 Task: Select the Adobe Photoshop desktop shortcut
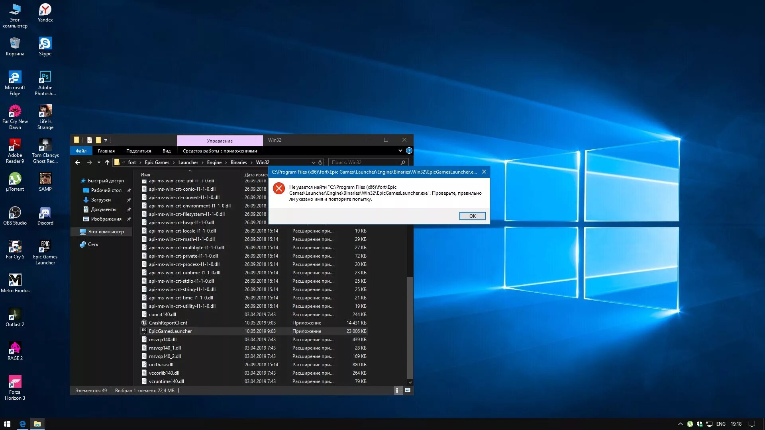pyautogui.click(x=45, y=83)
